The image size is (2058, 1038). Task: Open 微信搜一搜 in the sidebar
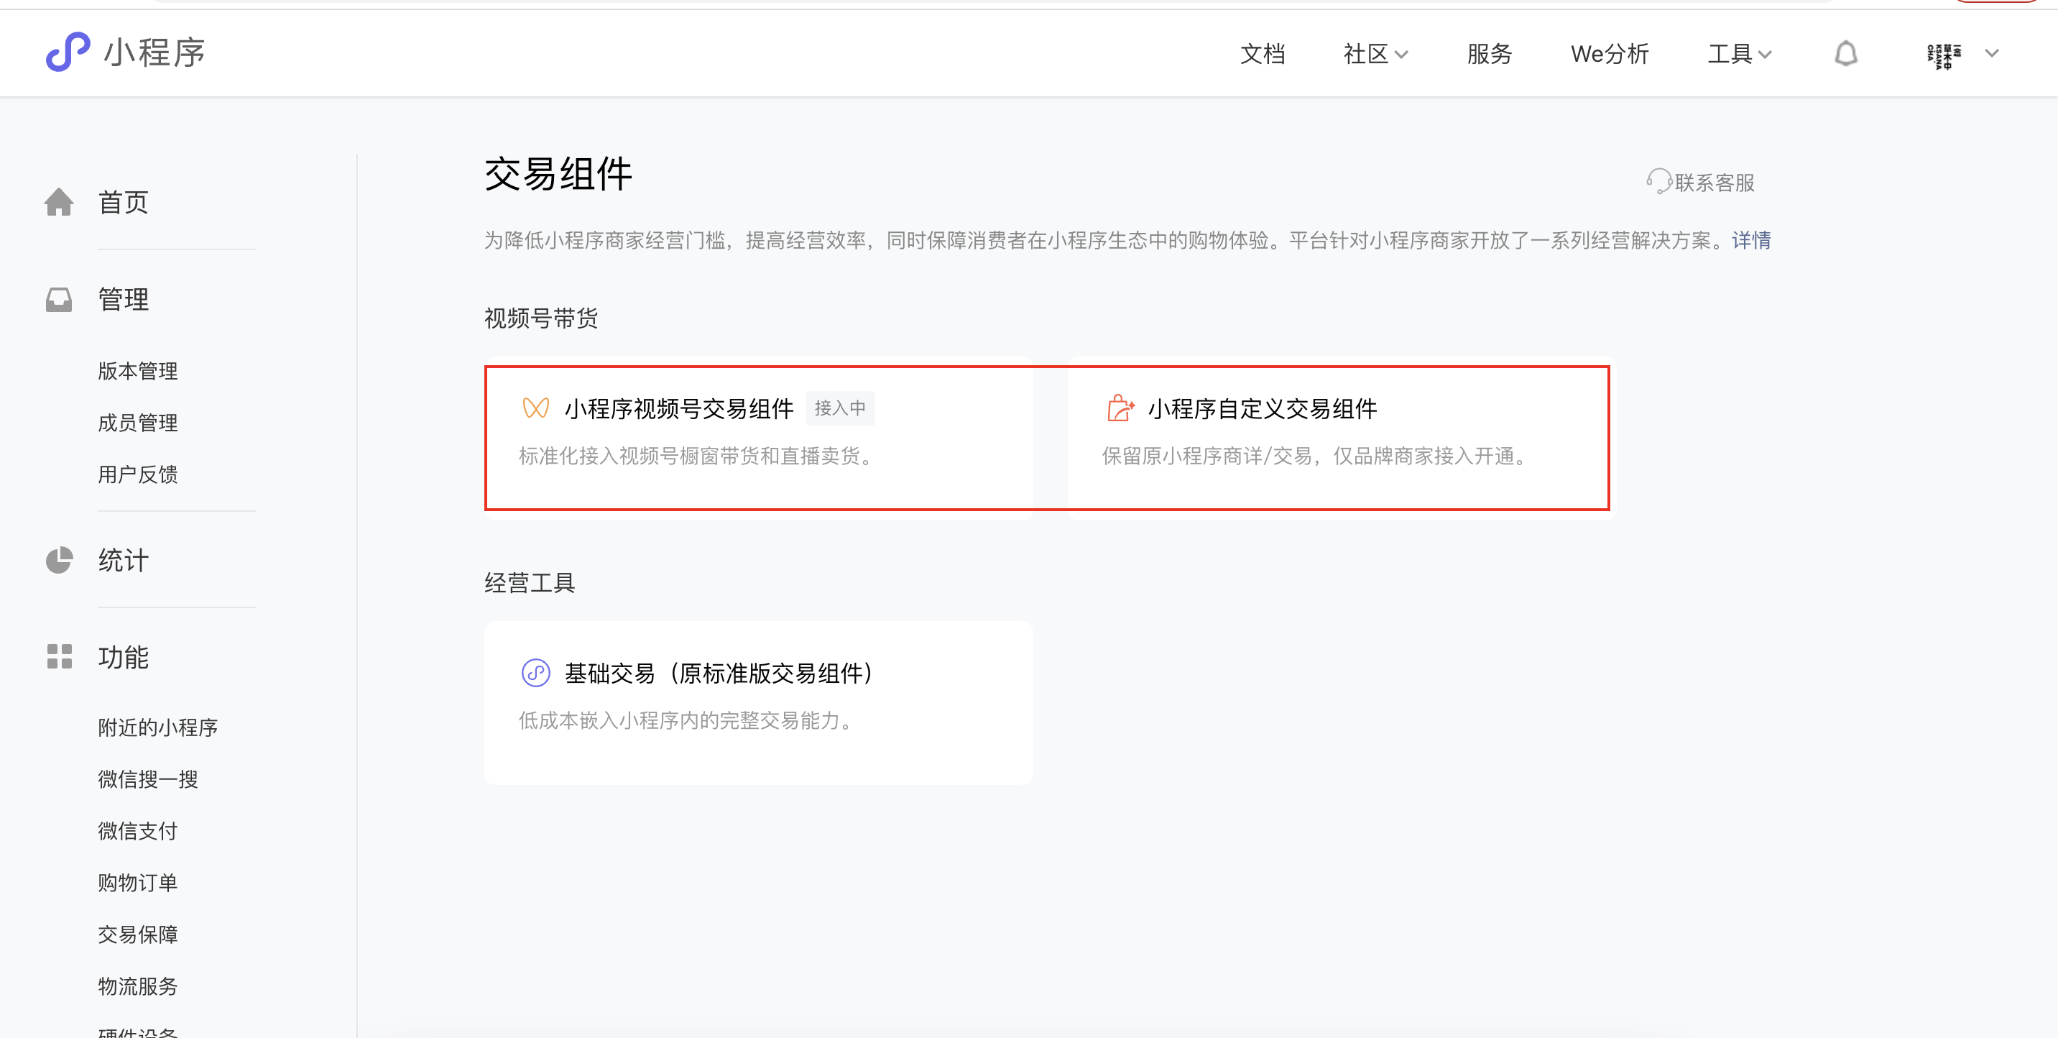pos(148,779)
